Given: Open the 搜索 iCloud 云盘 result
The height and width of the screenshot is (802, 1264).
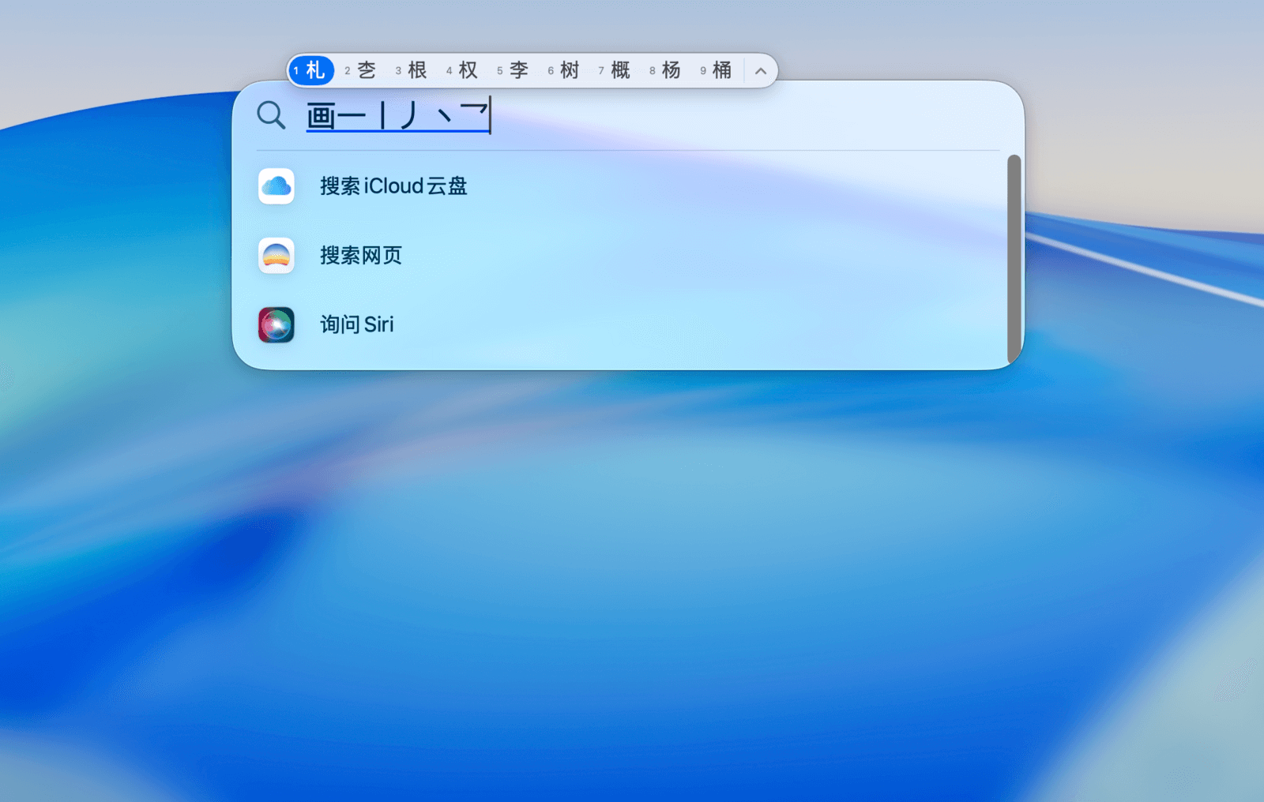Looking at the screenshot, I should [x=393, y=186].
